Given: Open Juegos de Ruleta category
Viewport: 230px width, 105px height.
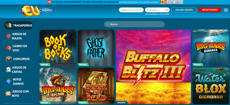Looking at the screenshot, I should (19, 36).
